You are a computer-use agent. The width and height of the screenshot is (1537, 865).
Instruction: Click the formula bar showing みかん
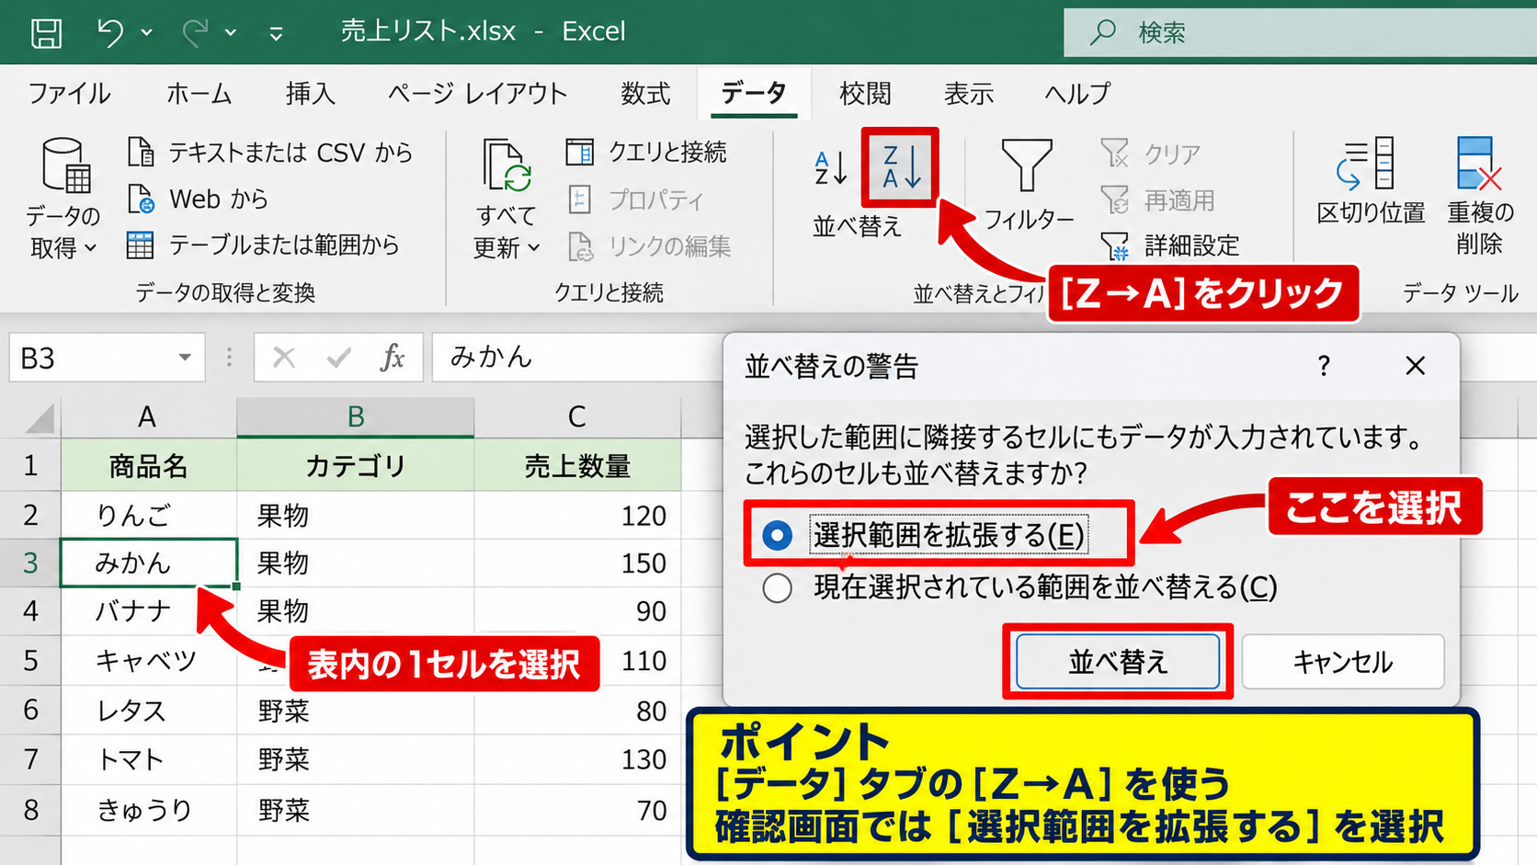(579, 357)
